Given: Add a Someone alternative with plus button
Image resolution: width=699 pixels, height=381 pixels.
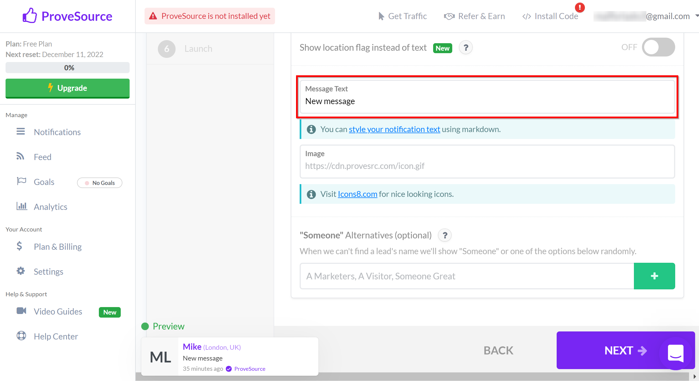Looking at the screenshot, I should pos(654,276).
